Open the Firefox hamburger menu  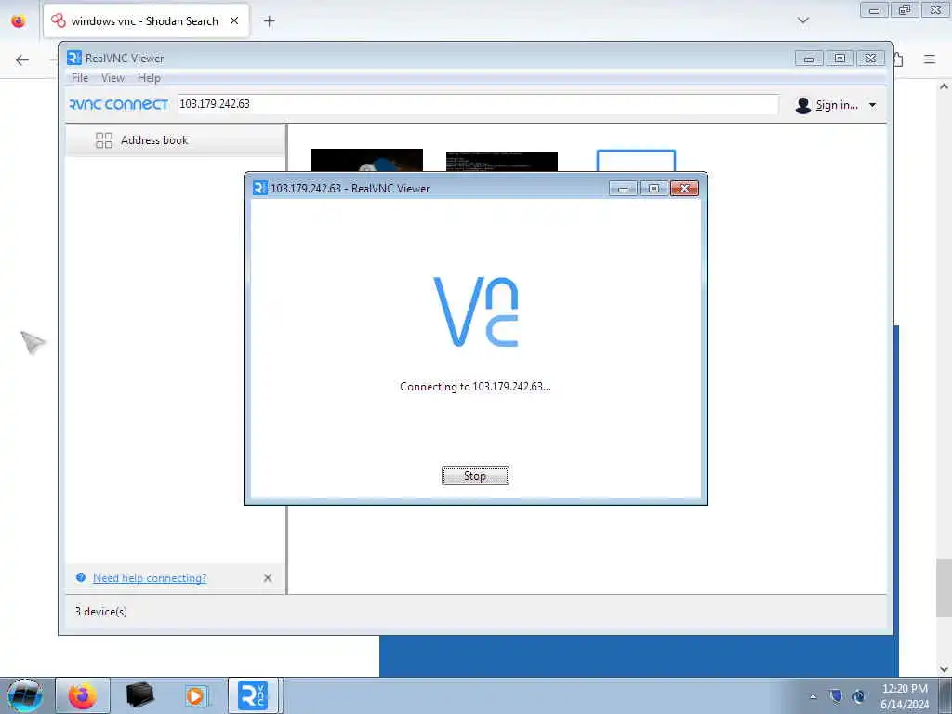click(x=930, y=59)
